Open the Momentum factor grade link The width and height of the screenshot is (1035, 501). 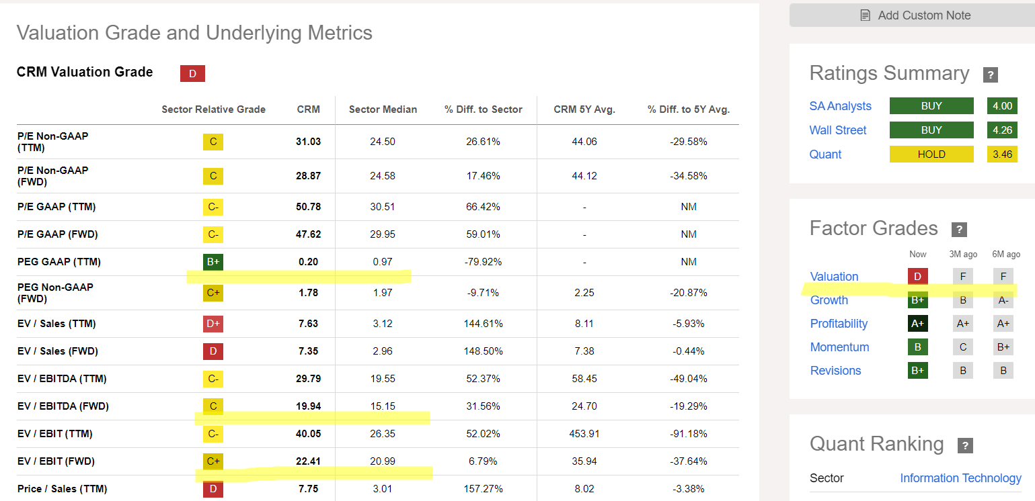pos(839,347)
